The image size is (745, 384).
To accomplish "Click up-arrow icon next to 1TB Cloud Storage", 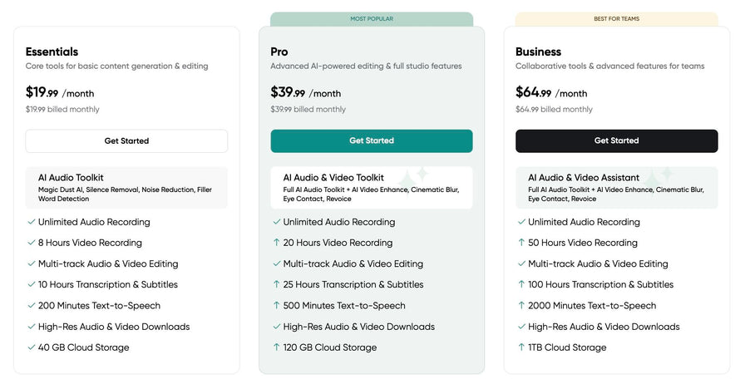I will point(521,347).
